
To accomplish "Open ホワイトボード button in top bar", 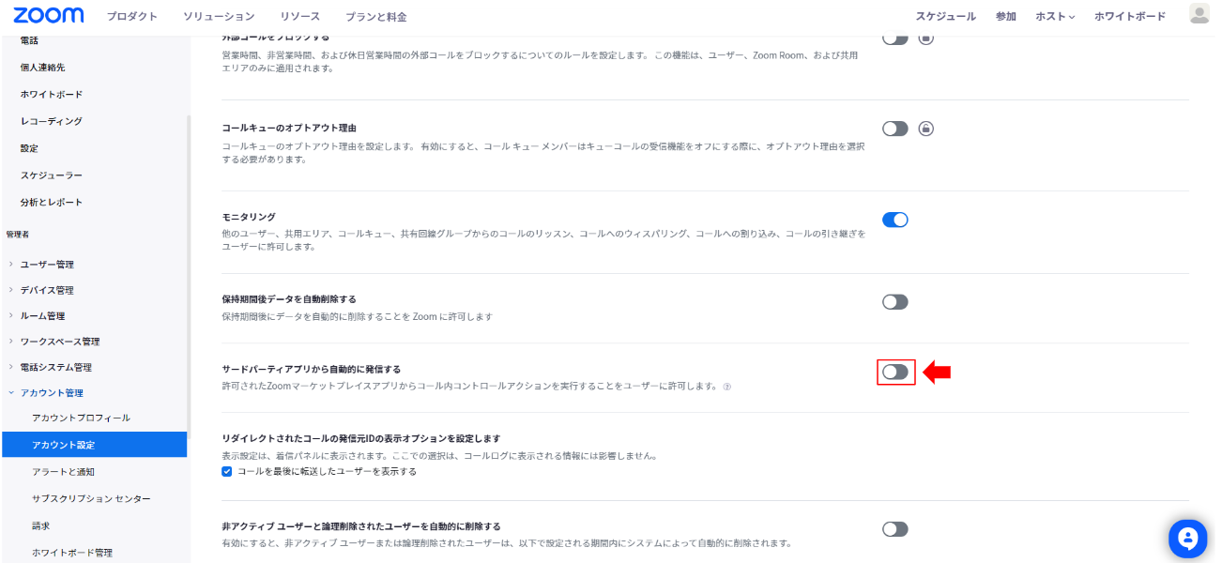I will 1130,17.
